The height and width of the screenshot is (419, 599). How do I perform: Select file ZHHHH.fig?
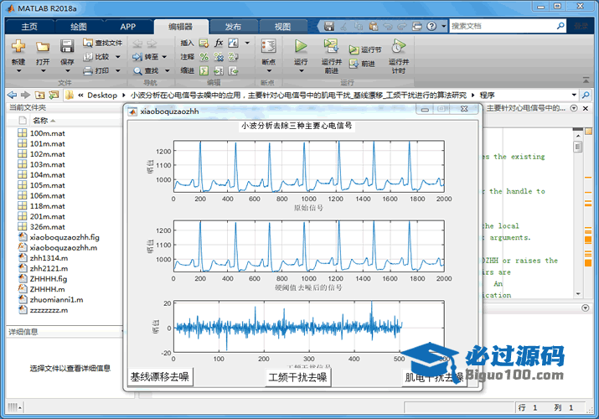pyautogui.click(x=49, y=279)
